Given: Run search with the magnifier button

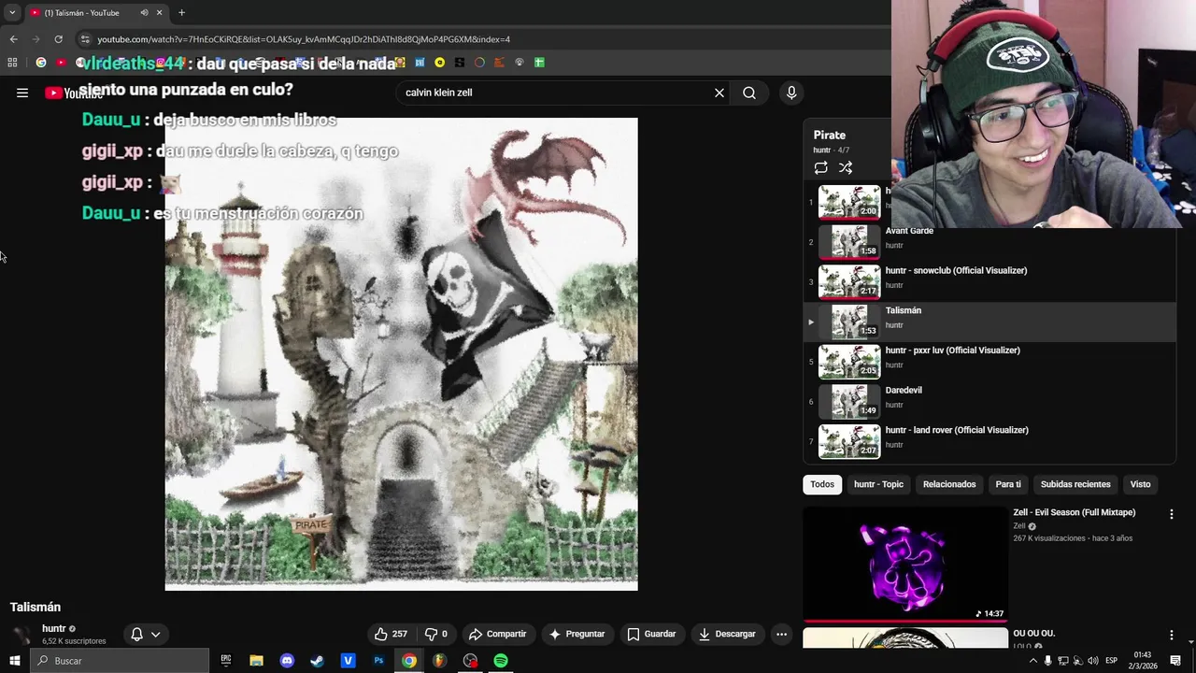Looking at the screenshot, I should pos(749,93).
